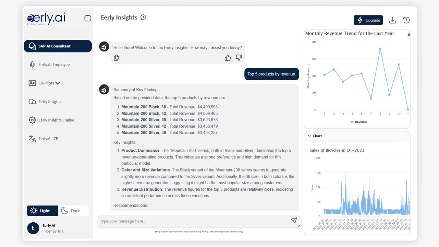Copy the welcome message
This screenshot has width=439, height=247.
coord(117,58)
